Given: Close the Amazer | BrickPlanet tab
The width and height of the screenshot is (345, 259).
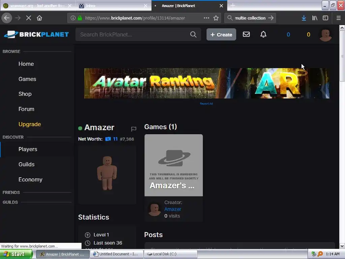Looking at the screenshot, I should [221, 6].
